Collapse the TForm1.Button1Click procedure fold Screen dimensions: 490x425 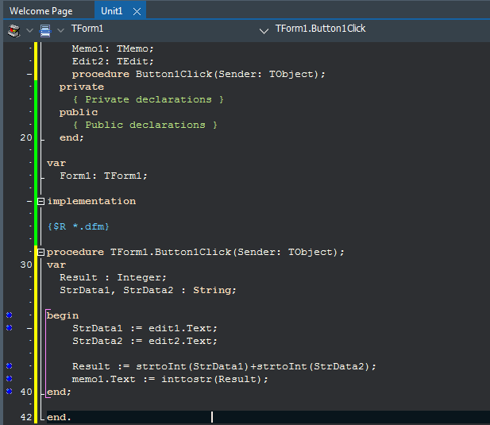(x=41, y=252)
